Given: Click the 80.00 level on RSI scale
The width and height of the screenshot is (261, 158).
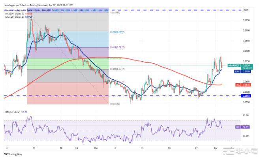Looking at the screenshot, I should 245,116.
